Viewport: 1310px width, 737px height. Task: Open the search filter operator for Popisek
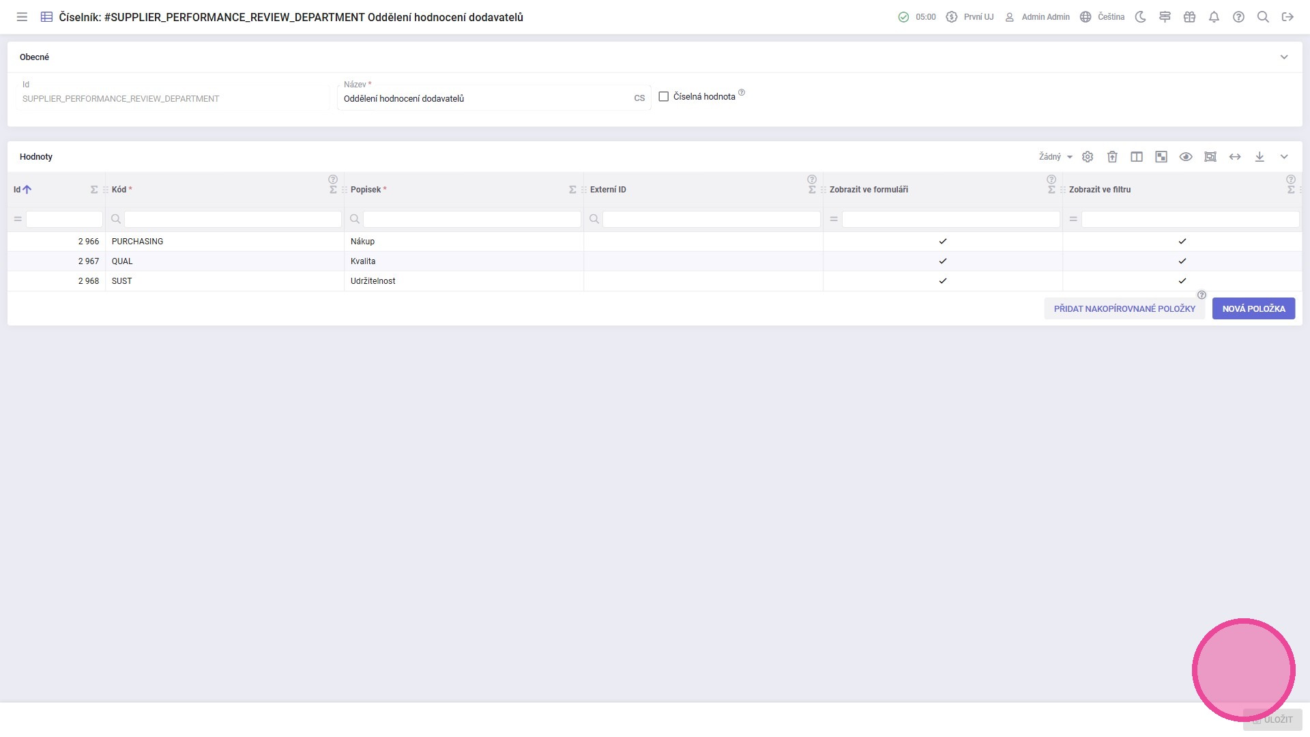coord(355,219)
